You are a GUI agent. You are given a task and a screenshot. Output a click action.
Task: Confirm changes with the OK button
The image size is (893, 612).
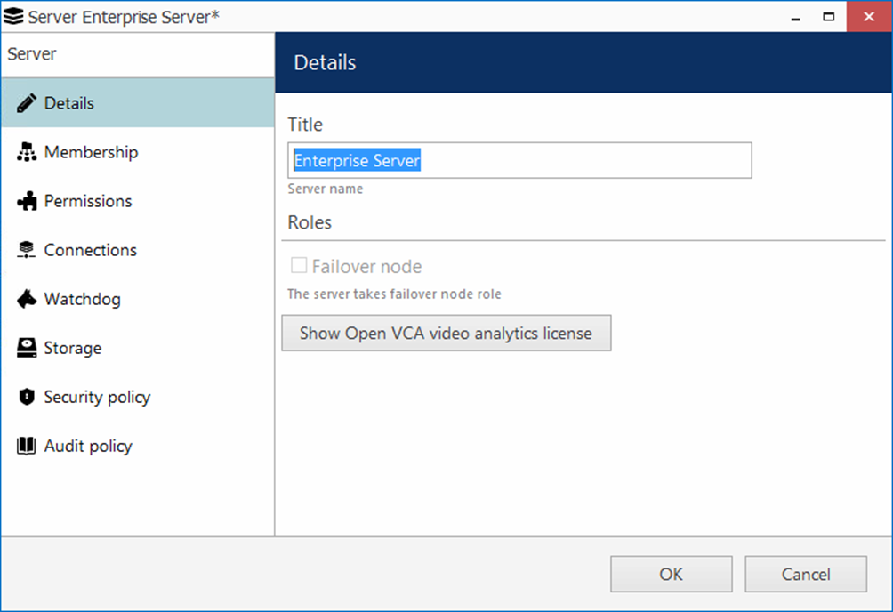671,574
